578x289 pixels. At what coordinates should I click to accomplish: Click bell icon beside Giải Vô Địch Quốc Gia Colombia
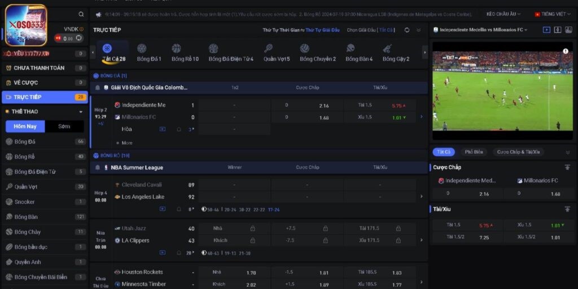pyautogui.click(x=97, y=88)
